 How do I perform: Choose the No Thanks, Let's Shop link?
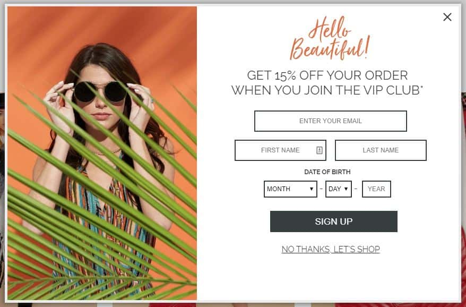coord(331,249)
